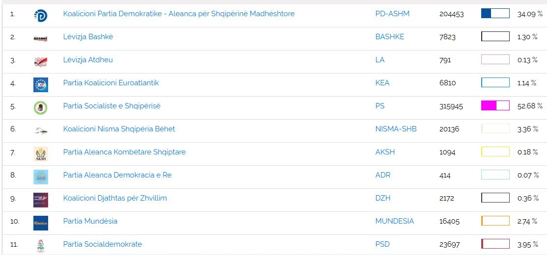Click the NISMA-SHB abbreviation link
547x255 pixels.
pyautogui.click(x=396, y=129)
